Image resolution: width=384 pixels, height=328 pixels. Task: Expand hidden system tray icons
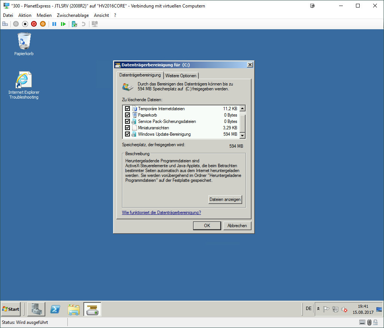[319, 309]
